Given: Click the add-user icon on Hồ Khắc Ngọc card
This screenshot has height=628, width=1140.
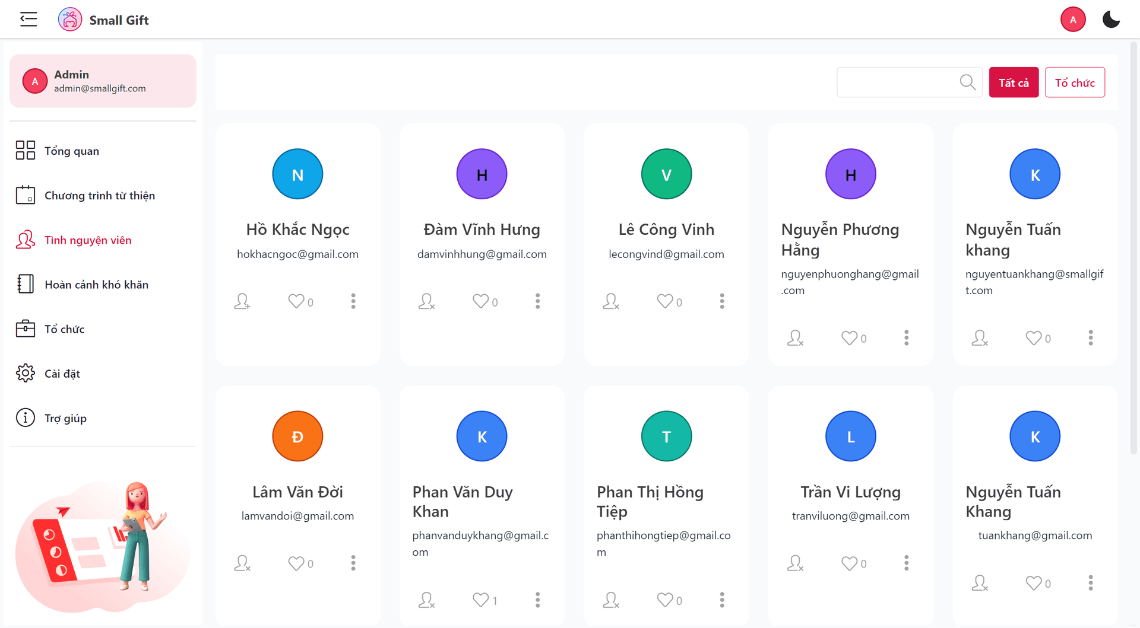Looking at the screenshot, I should pos(242,301).
